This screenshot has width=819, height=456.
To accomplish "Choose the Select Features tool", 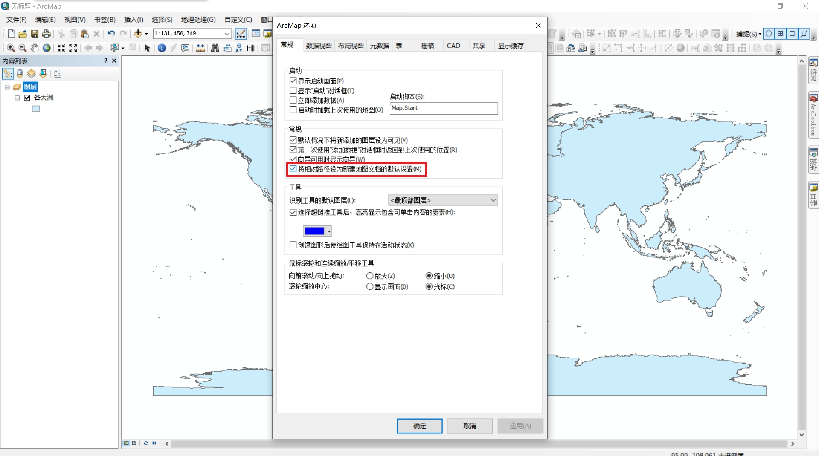I will click(x=114, y=48).
